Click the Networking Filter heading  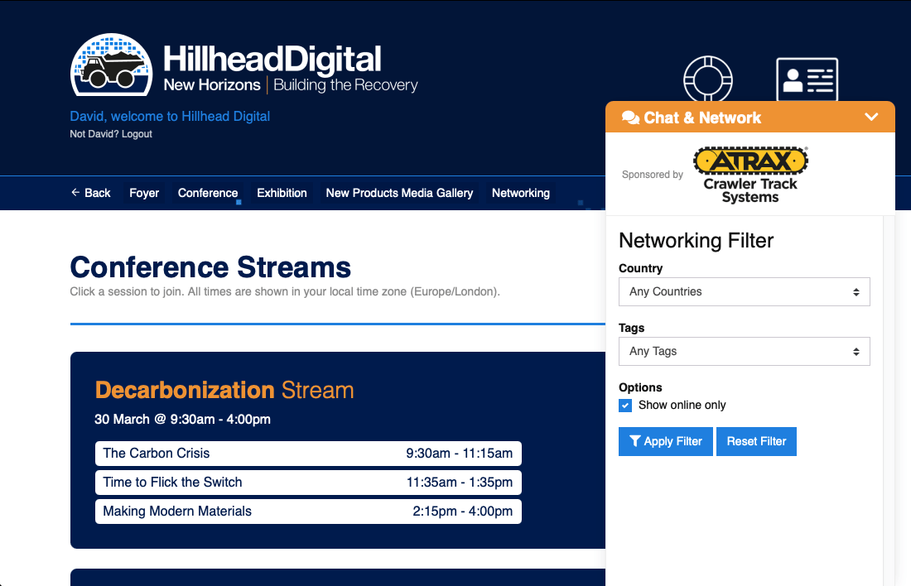click(x=696, y=240)
